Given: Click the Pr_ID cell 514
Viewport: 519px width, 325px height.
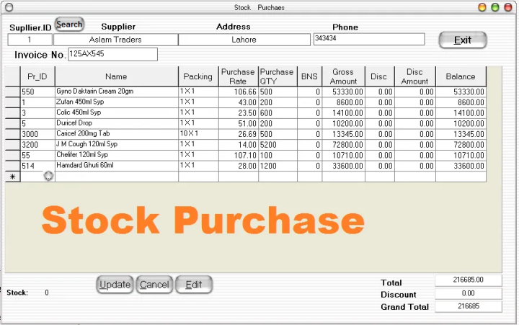Looking at the screenshot, I should tap(37, 166).
